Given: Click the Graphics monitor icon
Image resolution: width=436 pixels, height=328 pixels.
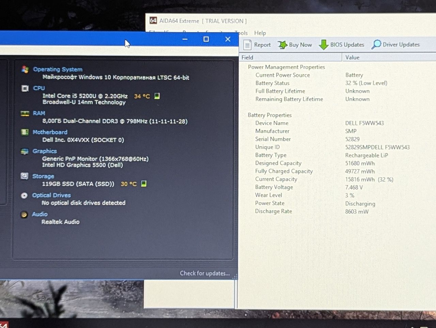Looking at the screenshot, I should coord(25,152).
